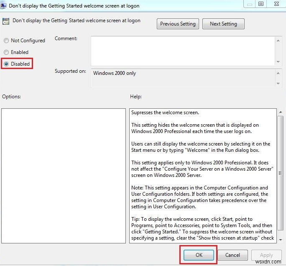Viewport: 286px width, 266px height.
Task: Click the Help pane scroll up arrow
Action: [x=281, y=112]
